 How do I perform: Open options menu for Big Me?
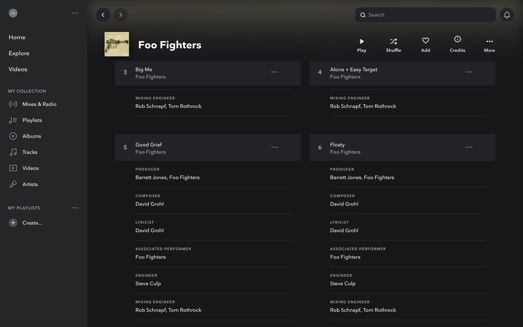(x=274, y=72)
